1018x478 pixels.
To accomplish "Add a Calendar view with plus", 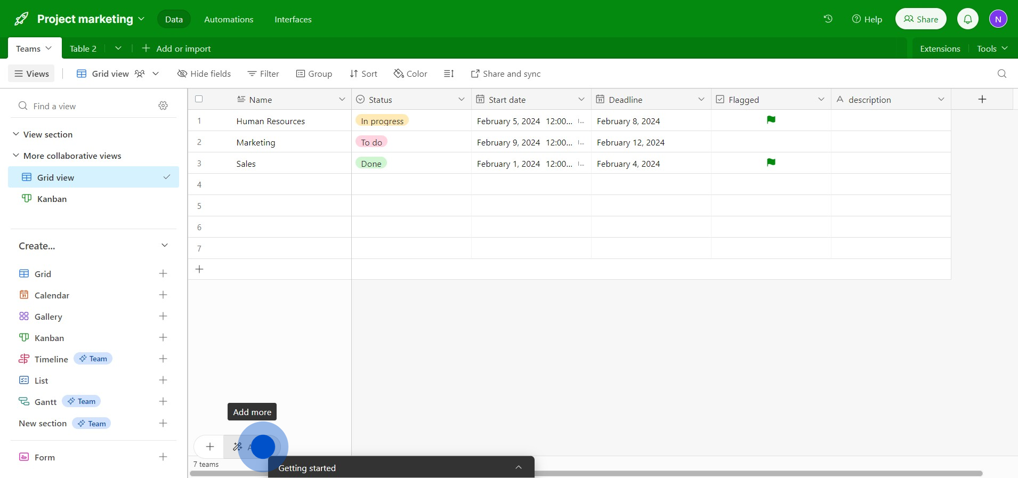I will point(163,295).
